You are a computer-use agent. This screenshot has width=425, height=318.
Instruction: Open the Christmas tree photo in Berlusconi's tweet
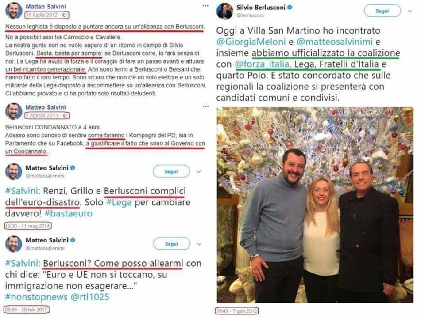point(315,205)
